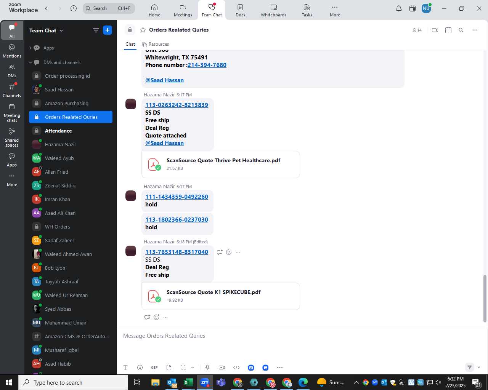Click in the message input field
The image size is (488, 390).
pos(301,336)
